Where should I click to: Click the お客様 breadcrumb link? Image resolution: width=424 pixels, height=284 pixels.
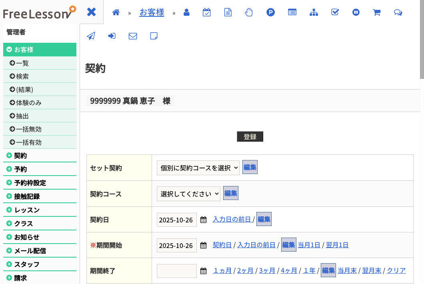(x=152, y=12)
